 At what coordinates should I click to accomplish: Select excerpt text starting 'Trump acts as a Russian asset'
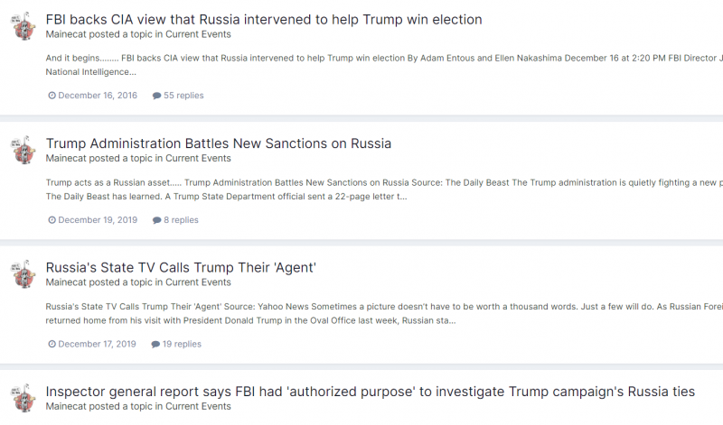(x=384, y=189)
